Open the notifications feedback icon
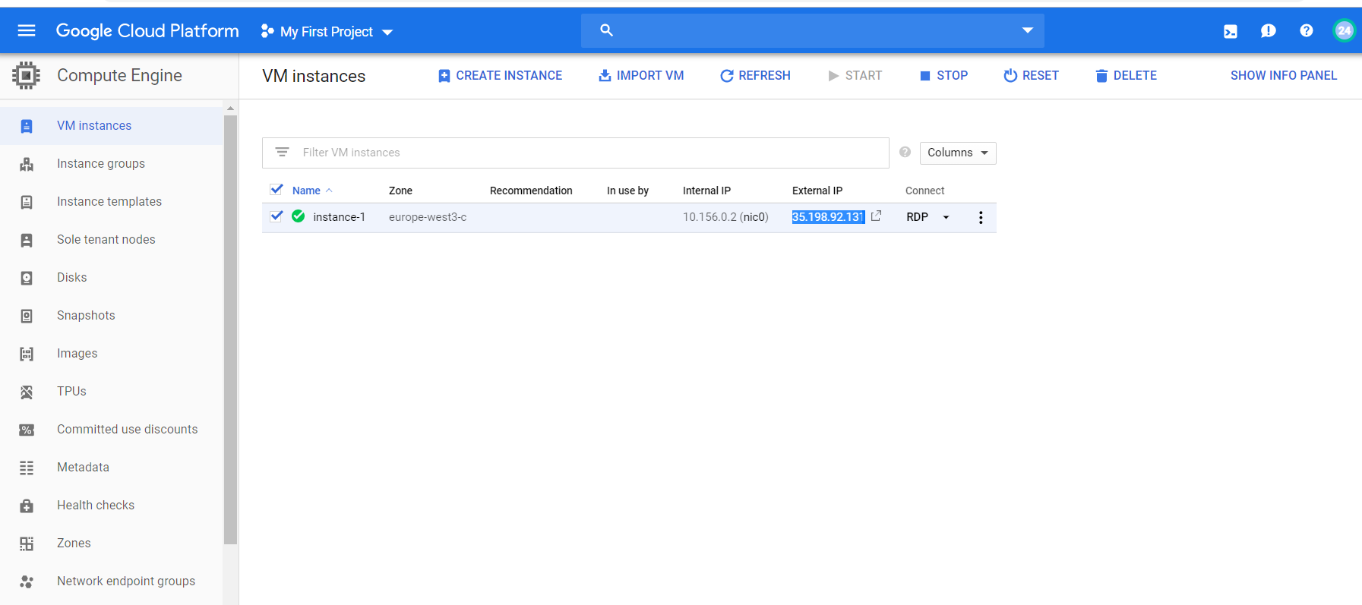 click(x=1268, y=30)
